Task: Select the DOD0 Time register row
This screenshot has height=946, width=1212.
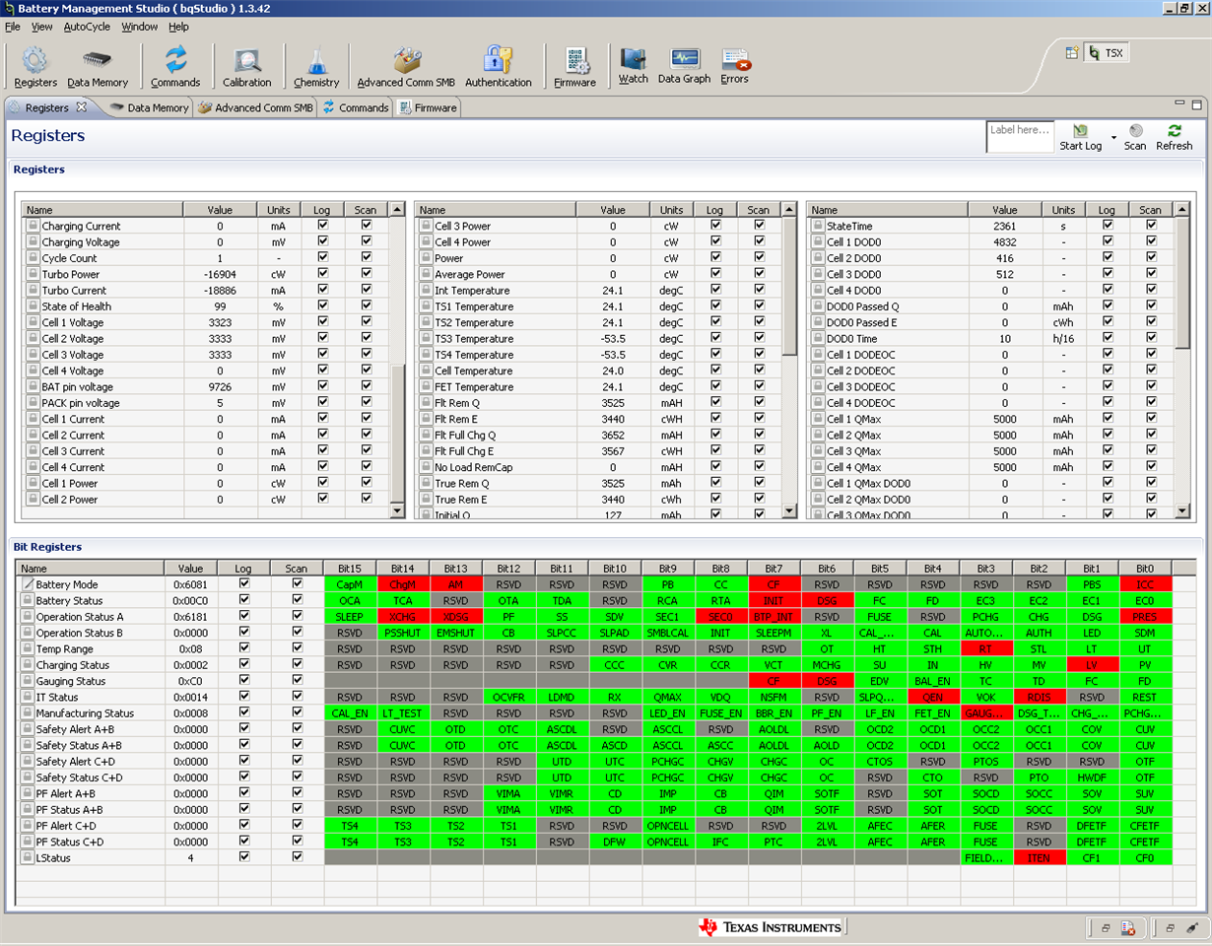Action: pos(990,338)
